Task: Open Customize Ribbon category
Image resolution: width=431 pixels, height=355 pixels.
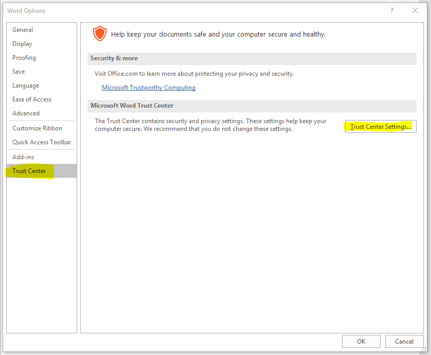Action: point(42,128)
